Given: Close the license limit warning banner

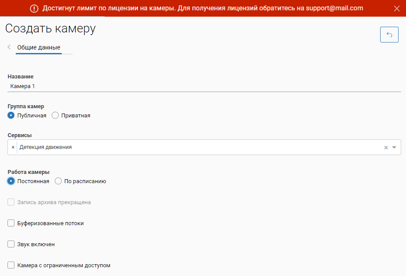Looking at the screenshot, I should (397, 8).
